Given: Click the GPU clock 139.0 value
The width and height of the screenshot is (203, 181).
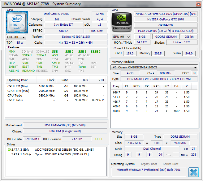Looking at the screenshot, I should point(130,53).
